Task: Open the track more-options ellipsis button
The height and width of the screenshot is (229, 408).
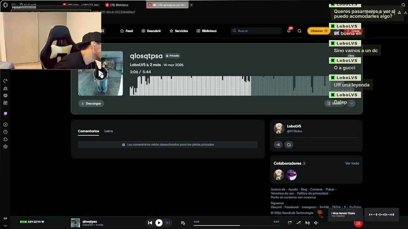Action: pos(351,103)
